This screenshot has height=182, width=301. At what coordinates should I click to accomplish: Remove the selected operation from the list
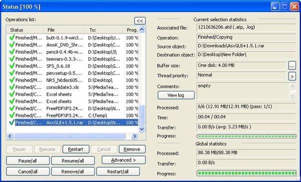132,149
